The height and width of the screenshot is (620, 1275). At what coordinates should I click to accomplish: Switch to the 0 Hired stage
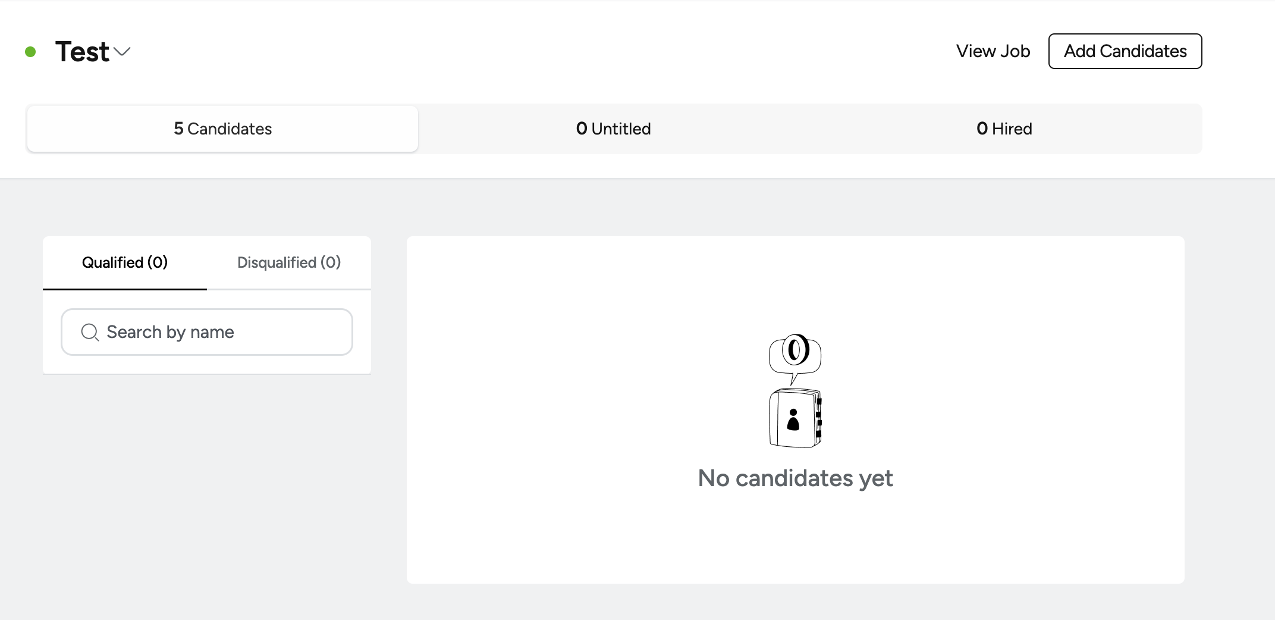1004,129
